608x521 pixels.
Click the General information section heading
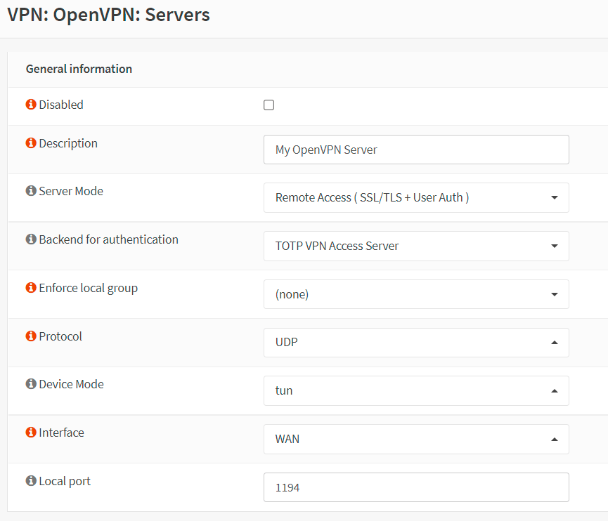79,69
